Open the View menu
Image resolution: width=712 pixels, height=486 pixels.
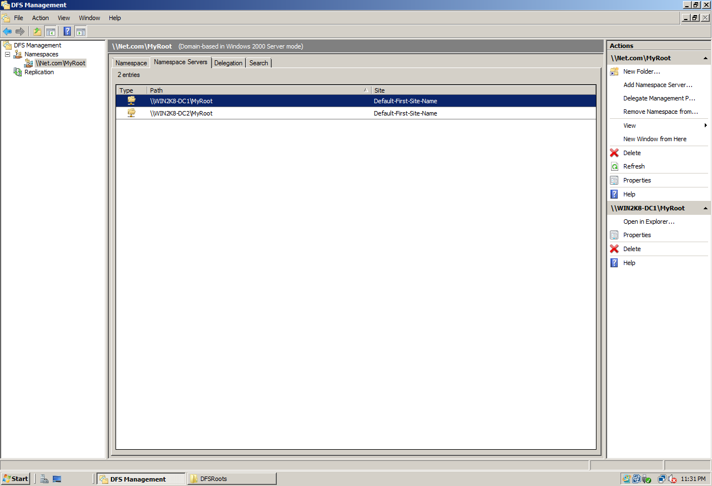point(64,18)
